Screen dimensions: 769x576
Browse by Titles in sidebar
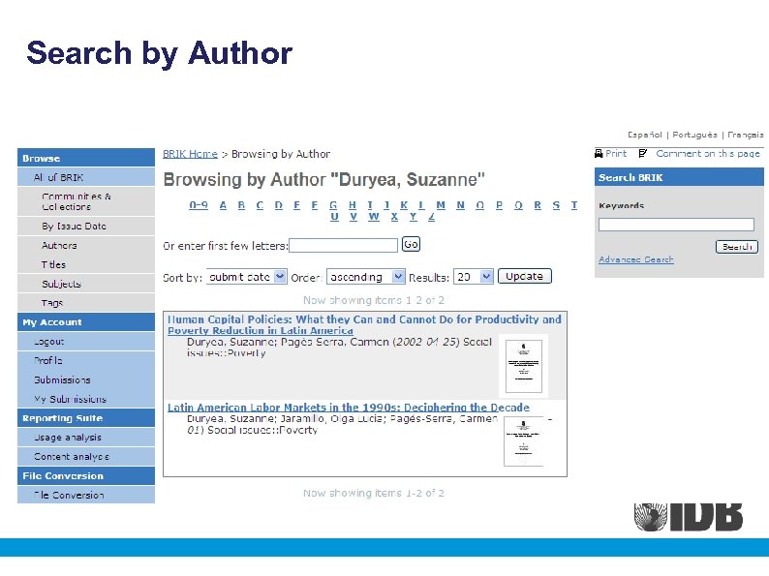86,264
